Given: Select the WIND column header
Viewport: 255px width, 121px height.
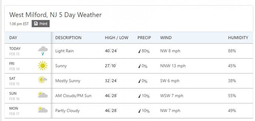Looking at the screenshot, I should pos(166,38).
